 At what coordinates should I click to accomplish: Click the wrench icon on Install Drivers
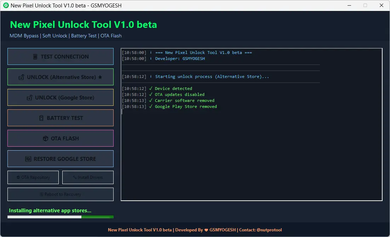[x=74, y=177]
